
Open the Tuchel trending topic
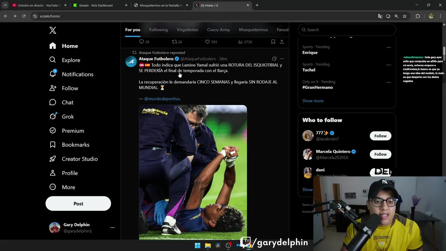point(309,70)
